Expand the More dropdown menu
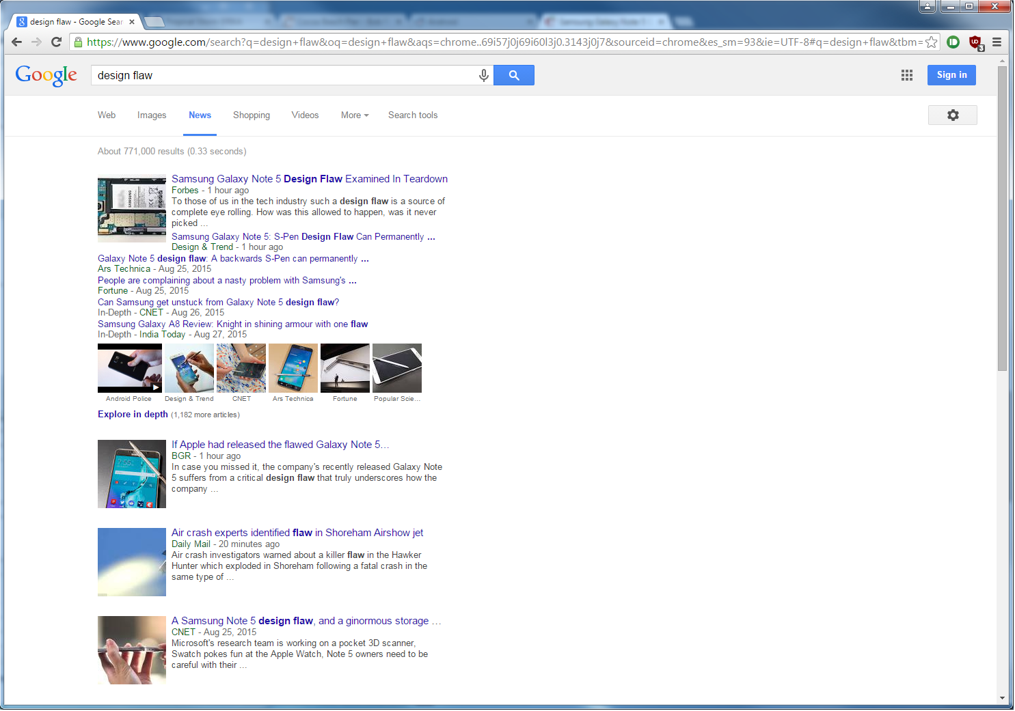Screen dimensions: 1015x711 tap(355, 115)
